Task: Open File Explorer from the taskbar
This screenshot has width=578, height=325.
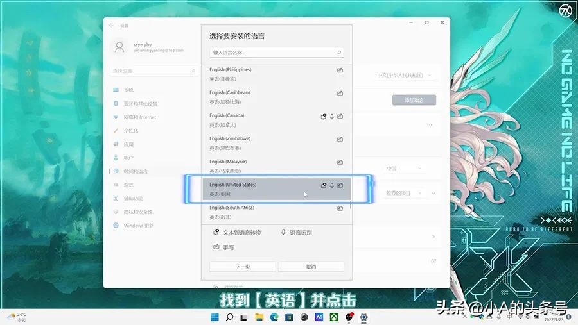Action: coord(259,317)
